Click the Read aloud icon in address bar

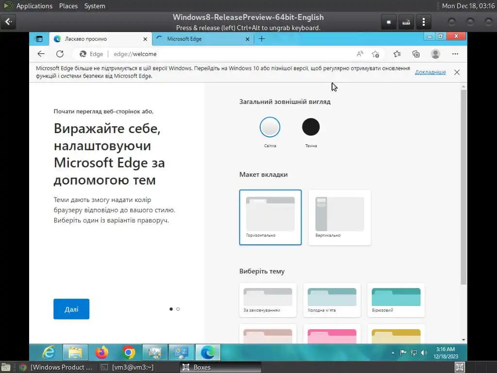coord(360,54)
